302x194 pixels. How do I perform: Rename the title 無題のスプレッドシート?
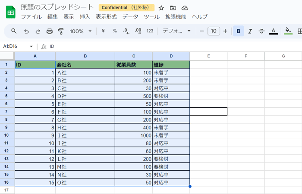click(x=57, y=7)
